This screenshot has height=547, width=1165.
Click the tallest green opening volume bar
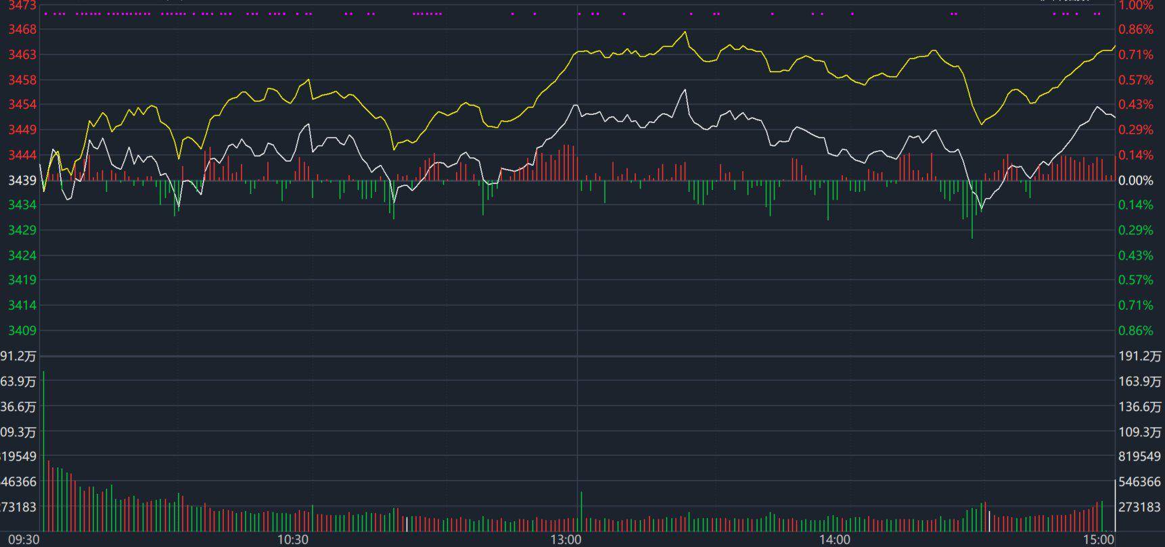coord(44,451)
